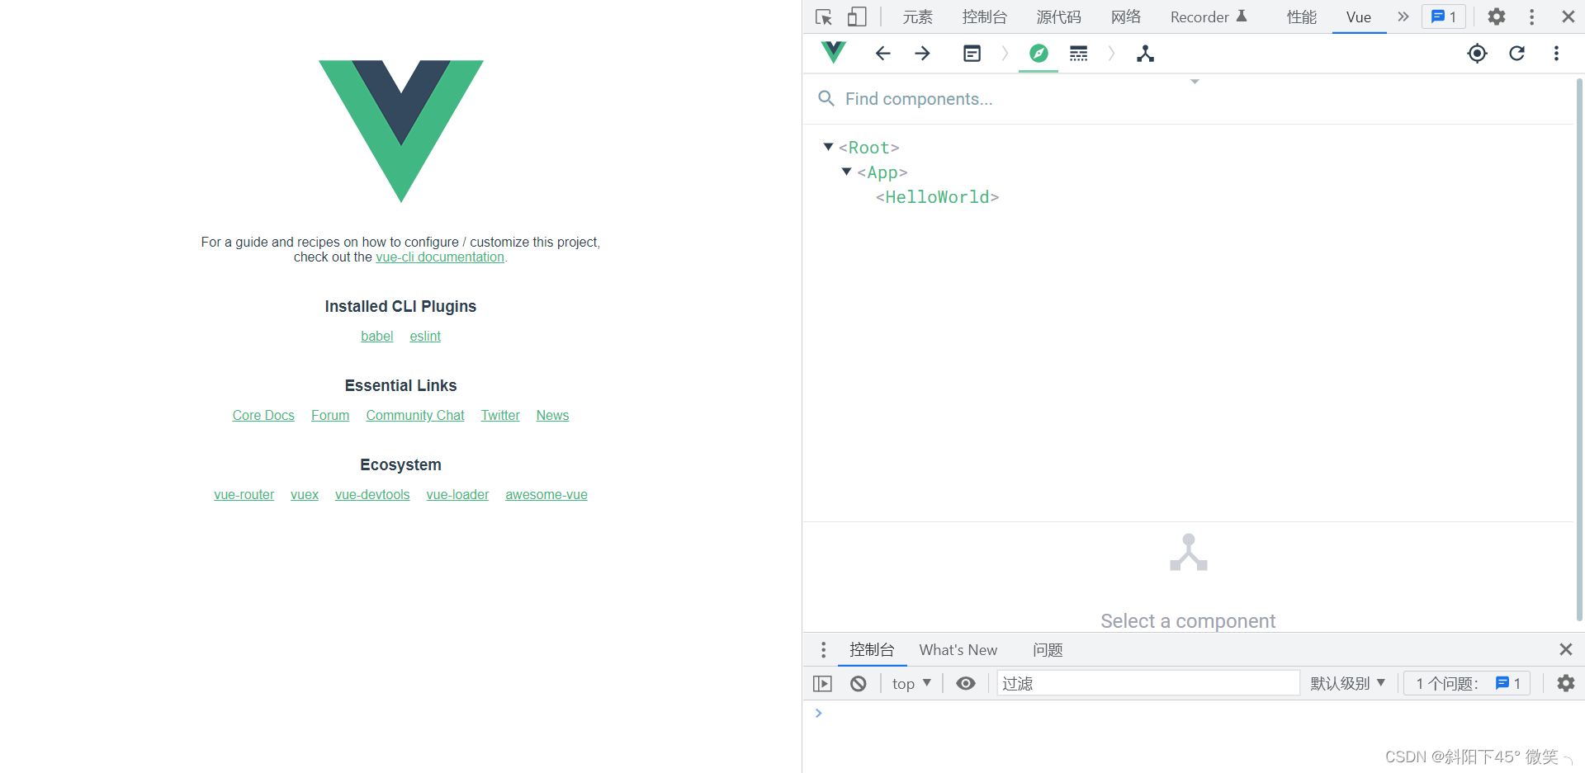The width and height of the screenshot is (1585, 773).
Task: Open the Twitter link
Action: coord(500,416)
